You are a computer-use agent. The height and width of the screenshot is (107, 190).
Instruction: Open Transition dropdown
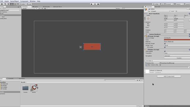coord(177,53)
